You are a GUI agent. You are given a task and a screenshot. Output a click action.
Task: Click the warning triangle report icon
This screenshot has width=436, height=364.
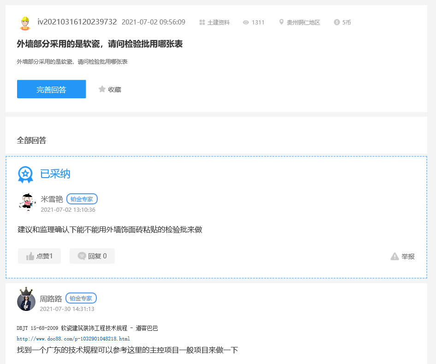[395, 257]
